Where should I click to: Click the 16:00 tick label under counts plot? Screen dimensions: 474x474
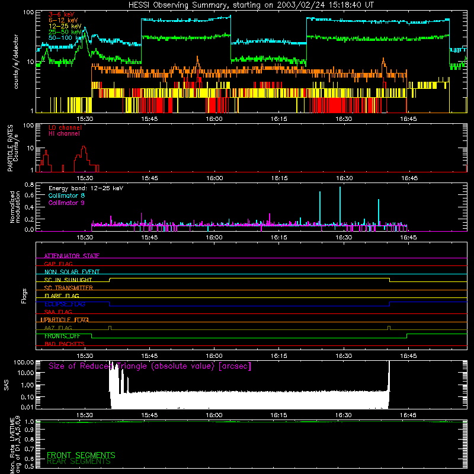pos(214,119)
